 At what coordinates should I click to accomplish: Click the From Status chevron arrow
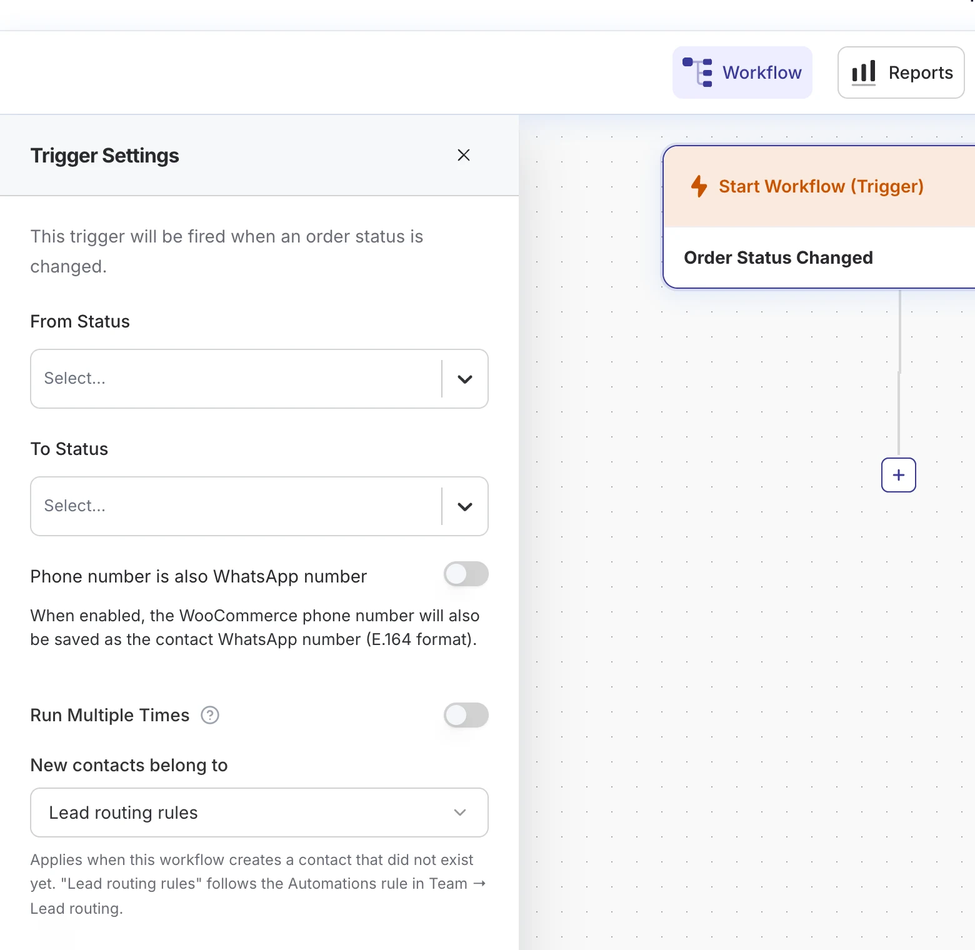tap(465, 379)
